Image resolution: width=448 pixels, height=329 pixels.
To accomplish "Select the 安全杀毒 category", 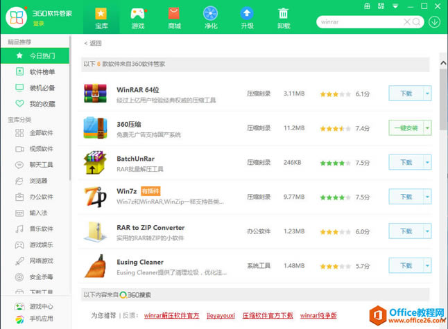I will (35, 276).
